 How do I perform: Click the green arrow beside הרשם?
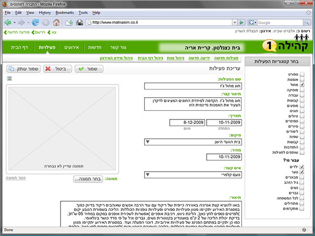point(33,32)
